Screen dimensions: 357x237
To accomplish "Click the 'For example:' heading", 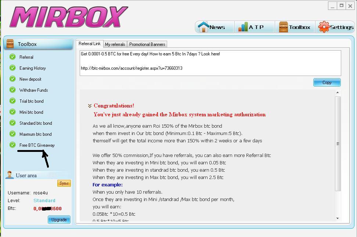I will [108, 185].
